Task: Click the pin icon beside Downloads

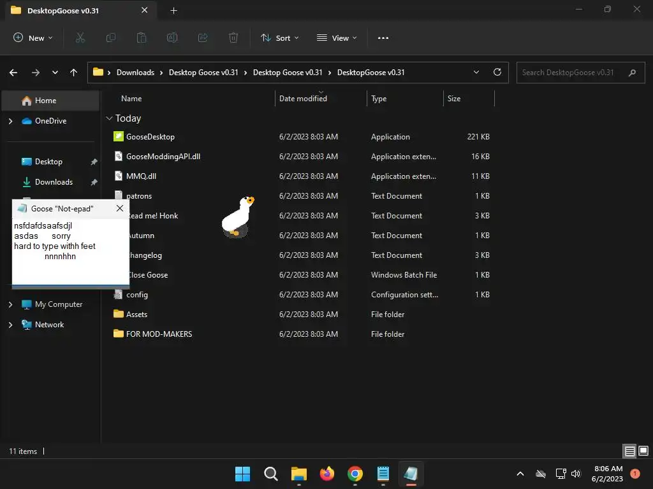Action: tap(94, 182)
